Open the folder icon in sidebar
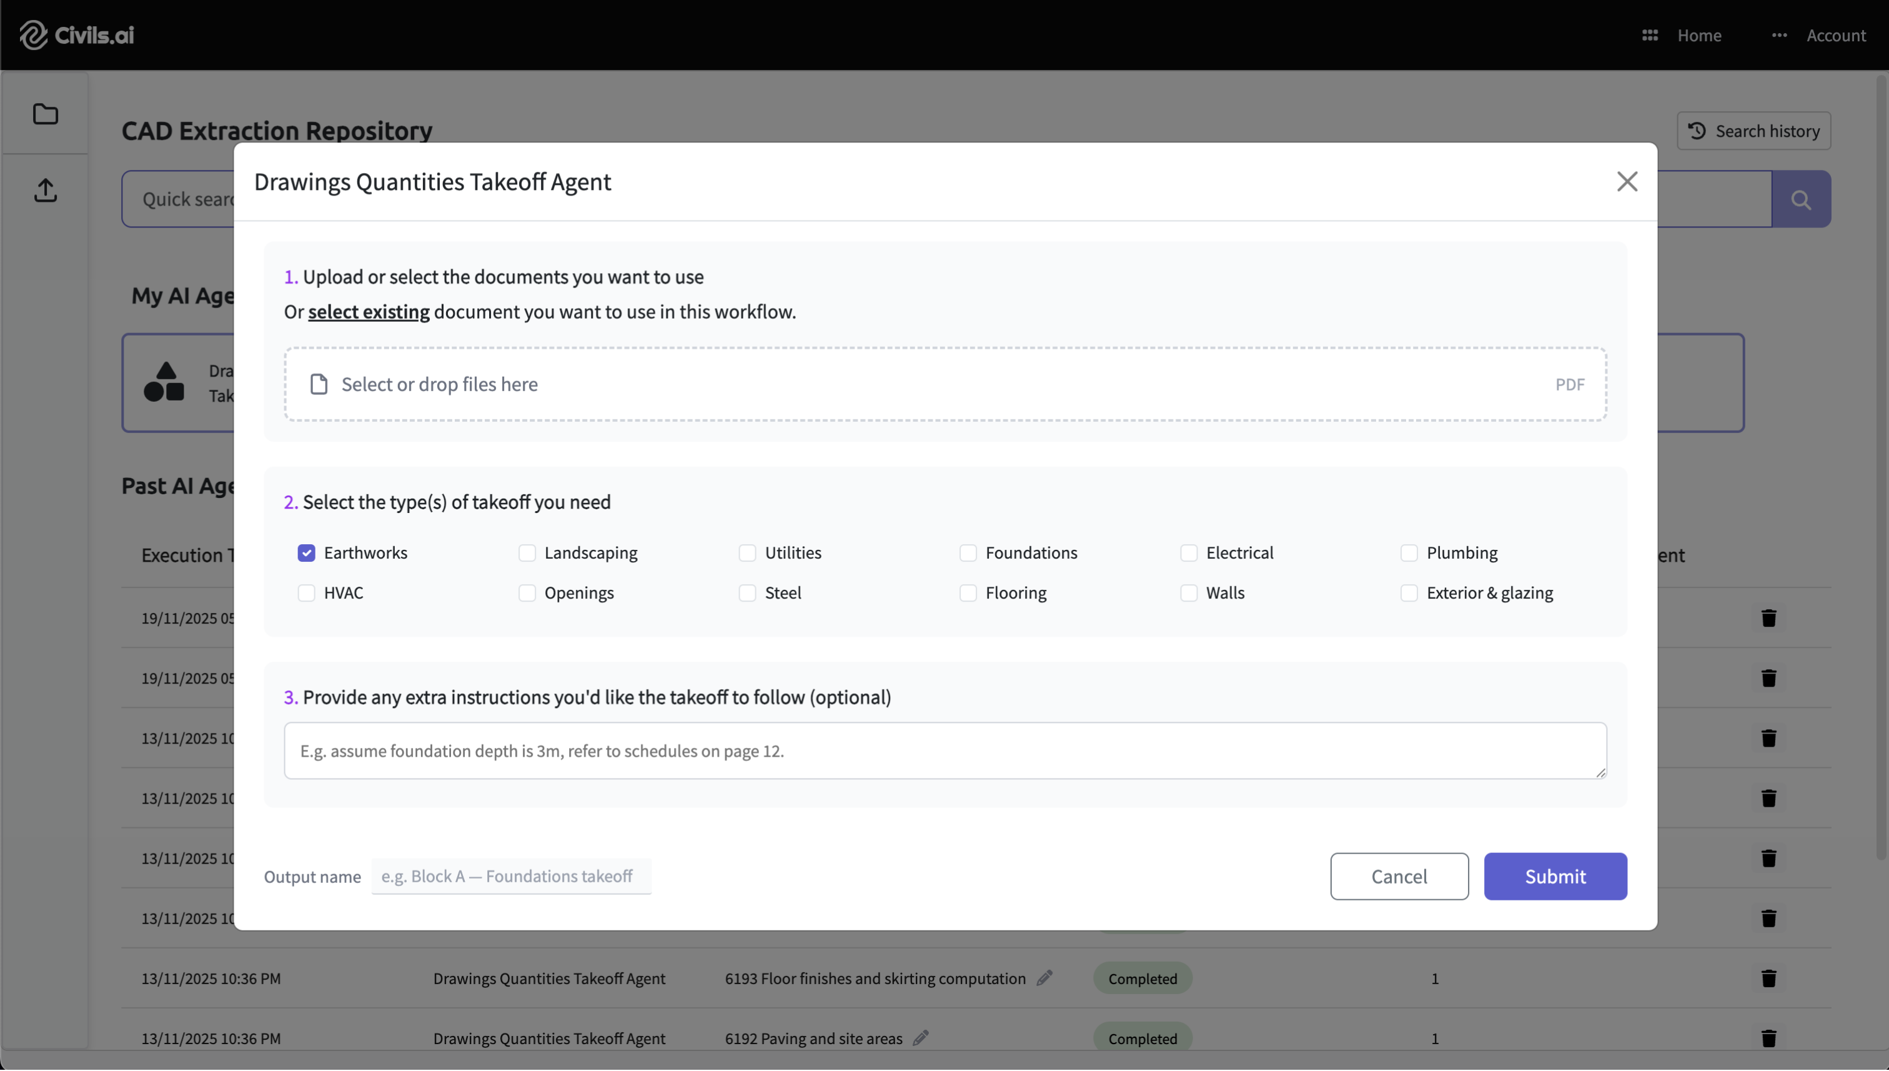 46,114
